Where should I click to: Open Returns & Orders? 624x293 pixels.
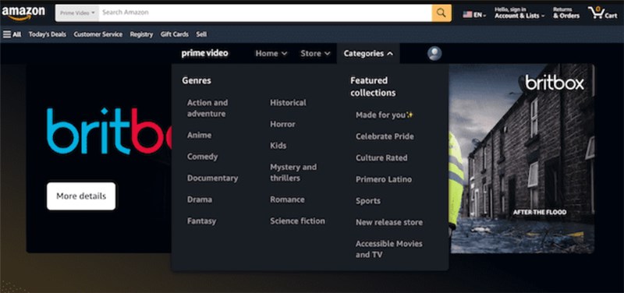[x=566, y=12]
